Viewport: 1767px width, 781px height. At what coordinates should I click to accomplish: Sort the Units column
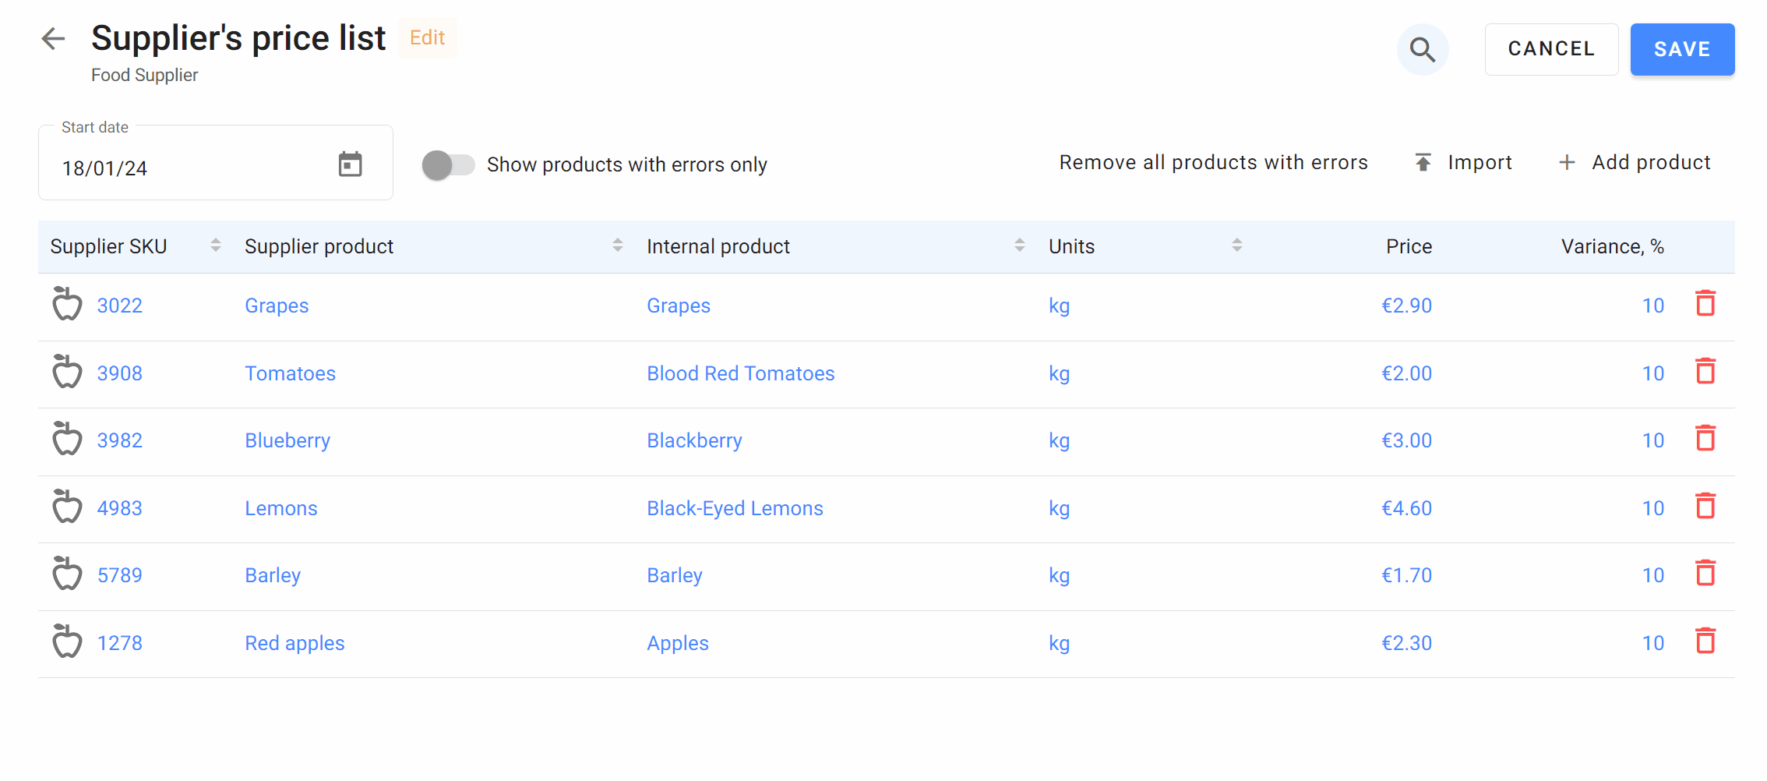point(1236,246)
